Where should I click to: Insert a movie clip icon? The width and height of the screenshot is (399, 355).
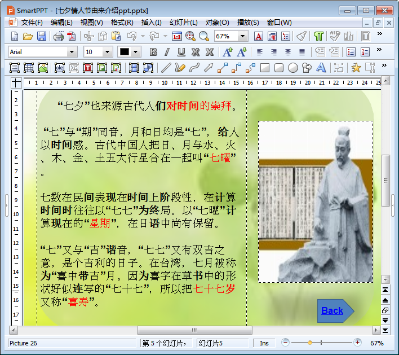(x=134, y=68)
